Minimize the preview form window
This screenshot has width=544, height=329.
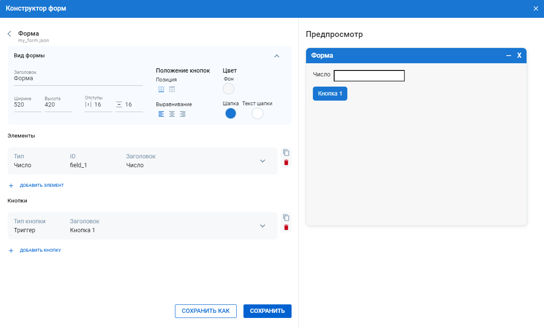click(x=508, y=56)
